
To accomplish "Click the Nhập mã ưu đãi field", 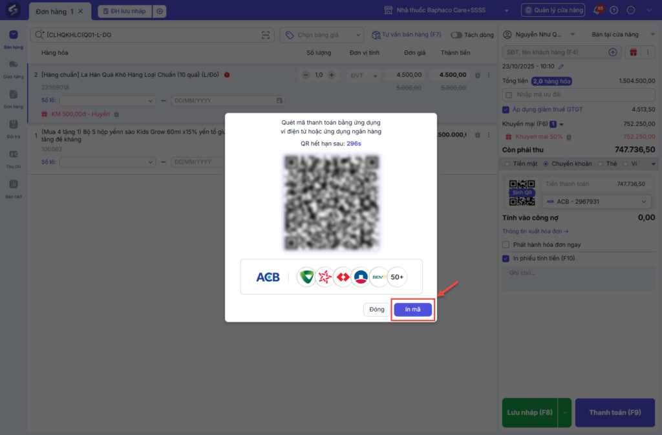I will (579, 94).
